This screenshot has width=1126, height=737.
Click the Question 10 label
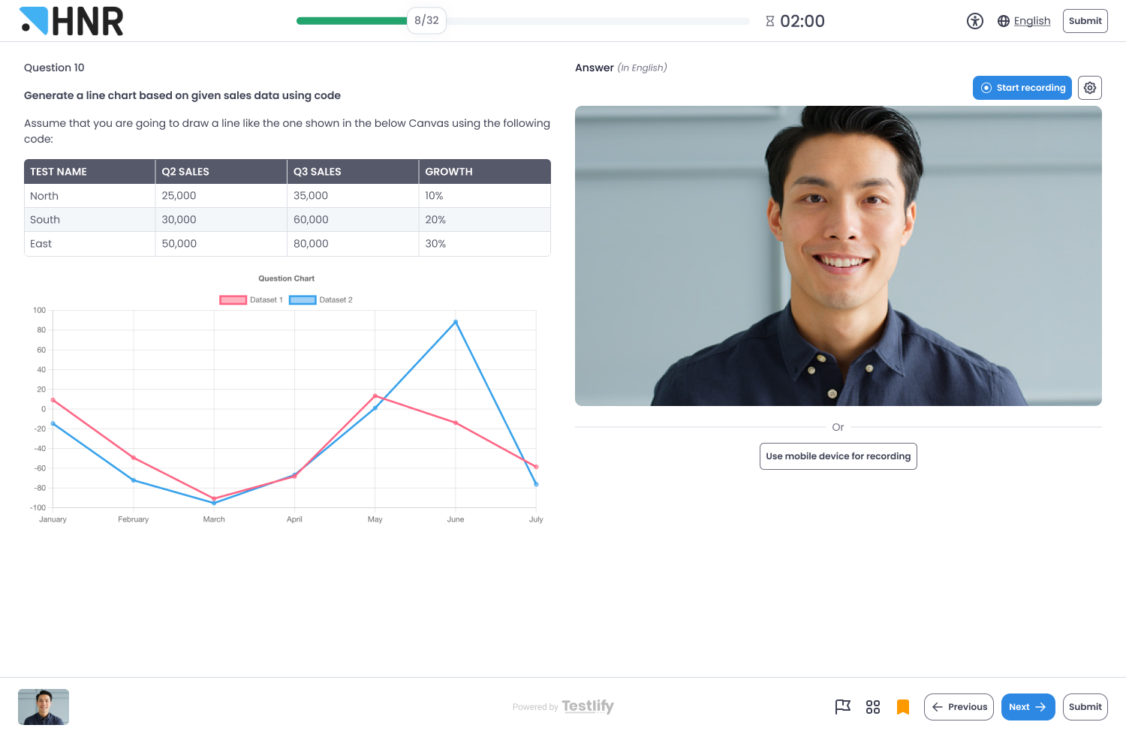(54, 68)
